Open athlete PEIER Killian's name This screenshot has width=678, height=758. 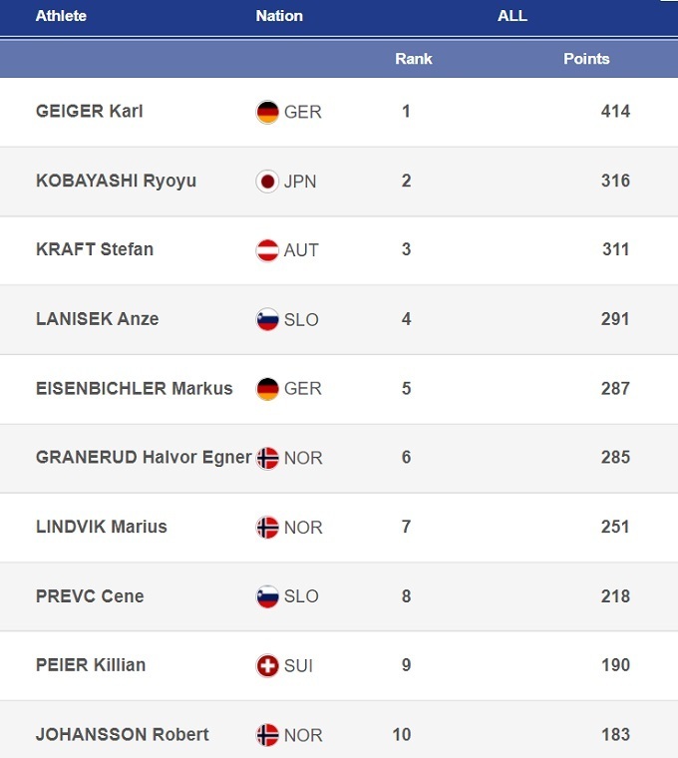(91, 664)
